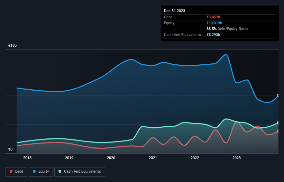The image size is (284, 182).
Task: Click the 2018 x-axis label
Action: coord(27,158)
